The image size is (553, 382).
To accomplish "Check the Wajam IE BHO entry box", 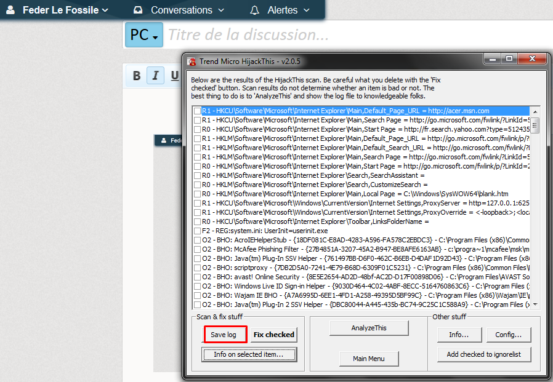I will pos(198,296).
